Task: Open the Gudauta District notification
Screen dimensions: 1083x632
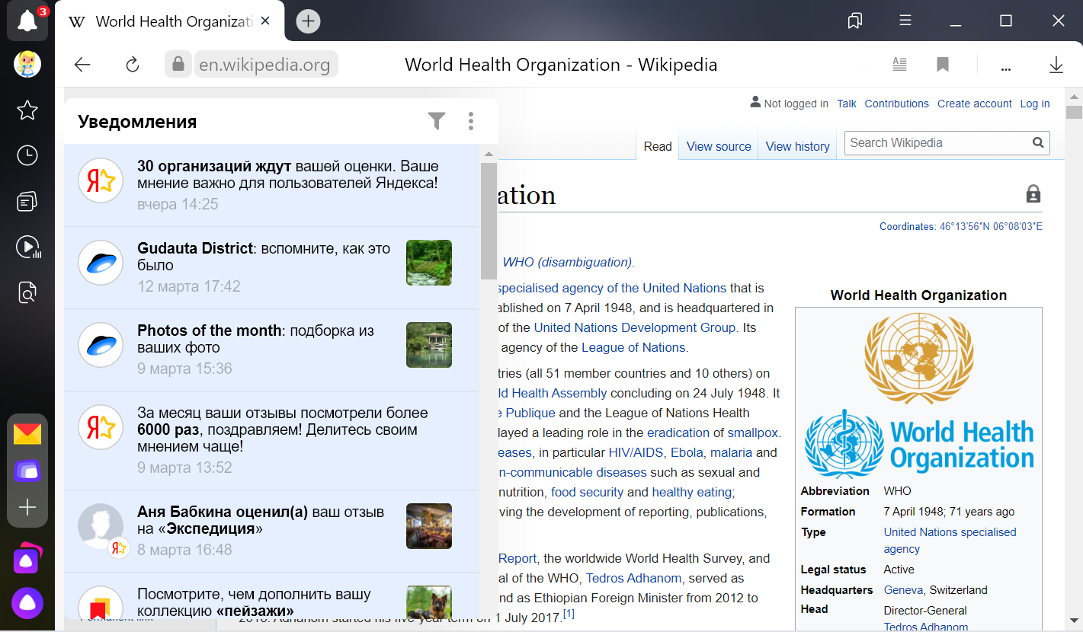Action: [272, 267]
